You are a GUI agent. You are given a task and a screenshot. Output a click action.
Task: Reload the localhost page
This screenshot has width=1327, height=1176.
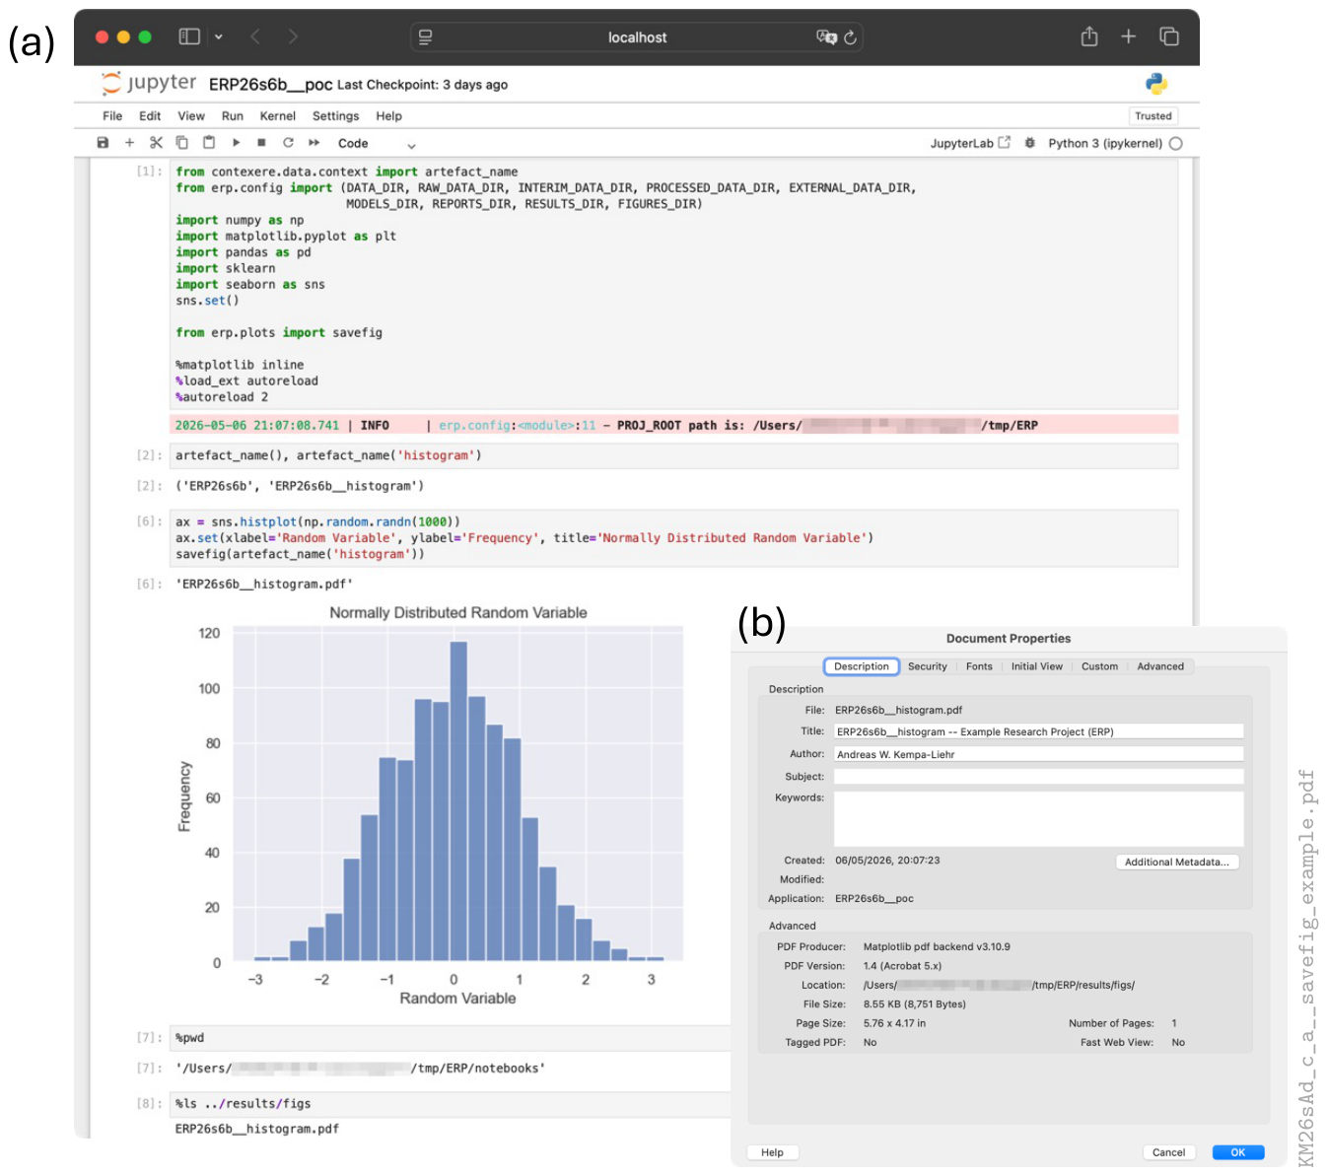point(851,37)
